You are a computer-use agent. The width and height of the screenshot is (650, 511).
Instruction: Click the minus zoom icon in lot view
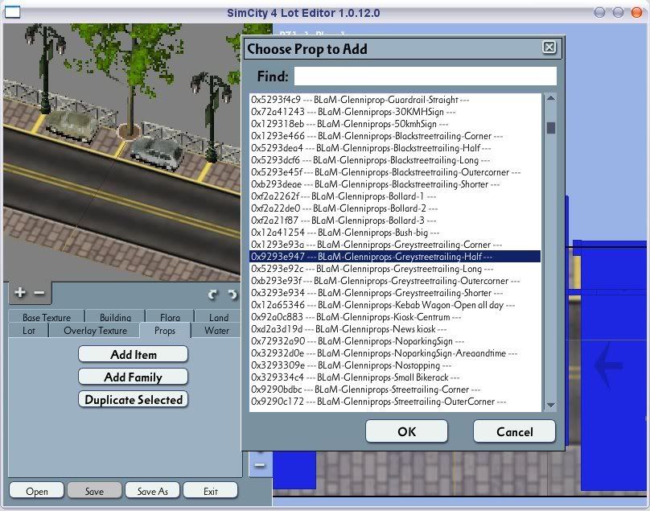260,465
